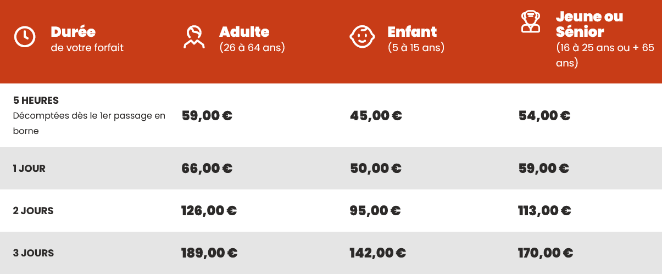The width and height of the screenshot is (662, 274).
Task: Click the senior person icon
Action: [530, 22]
